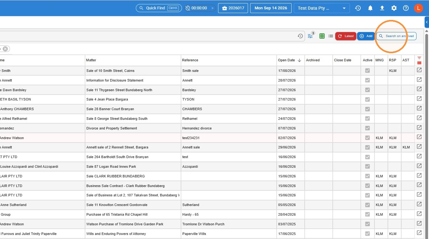Click the search history icon inside the search box

coord(300,36)
